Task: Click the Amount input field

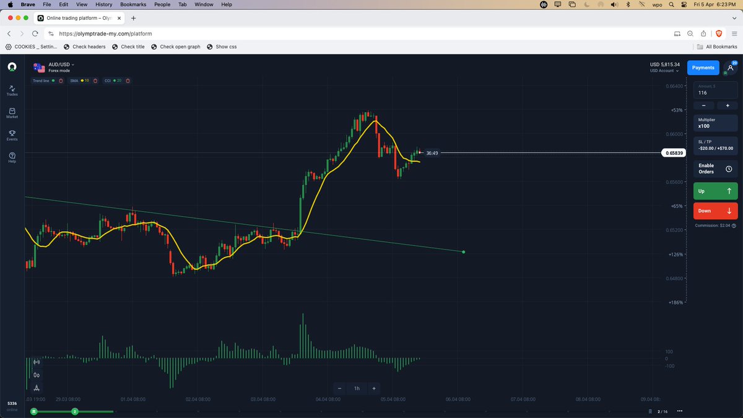Action: click(x=716, y=90)
